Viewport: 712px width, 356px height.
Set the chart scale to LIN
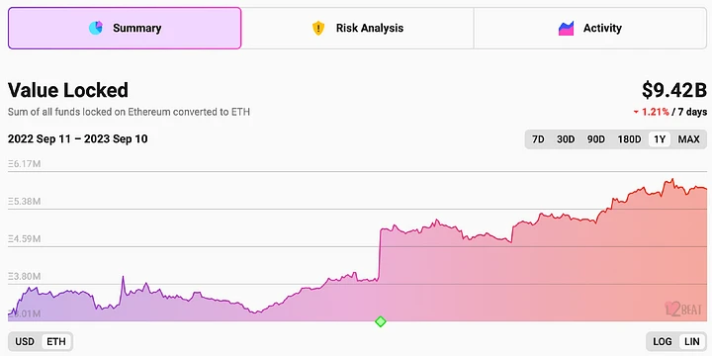692,341
